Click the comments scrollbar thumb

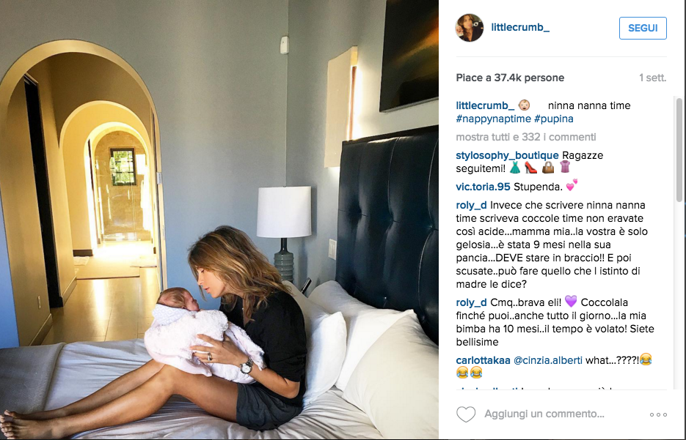click(679, 150)
